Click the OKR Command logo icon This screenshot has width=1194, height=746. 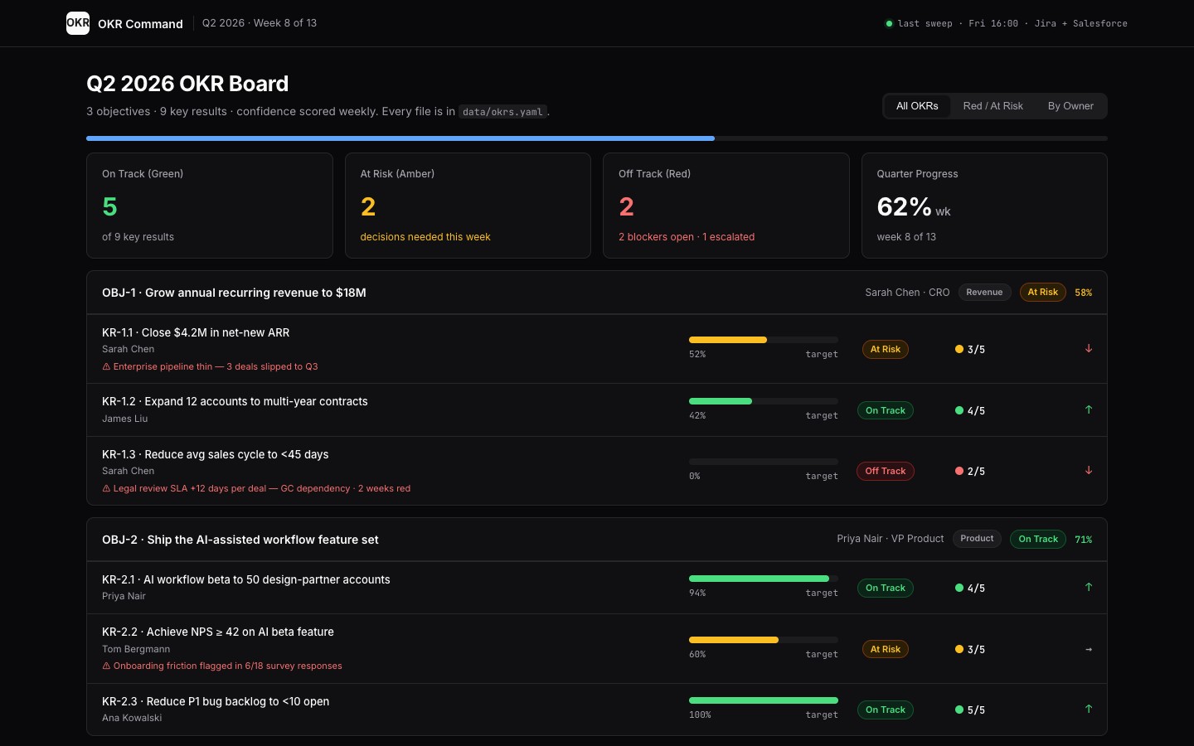[x=78, y=23]
